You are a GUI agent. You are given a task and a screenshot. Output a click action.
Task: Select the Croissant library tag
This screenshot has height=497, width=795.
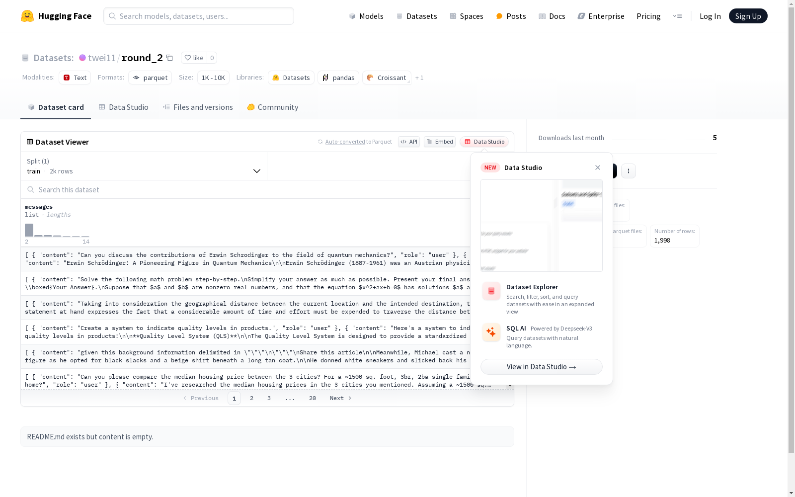[x=387, y=78]
